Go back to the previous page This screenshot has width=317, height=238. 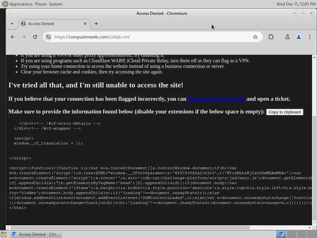coord(13,37)
